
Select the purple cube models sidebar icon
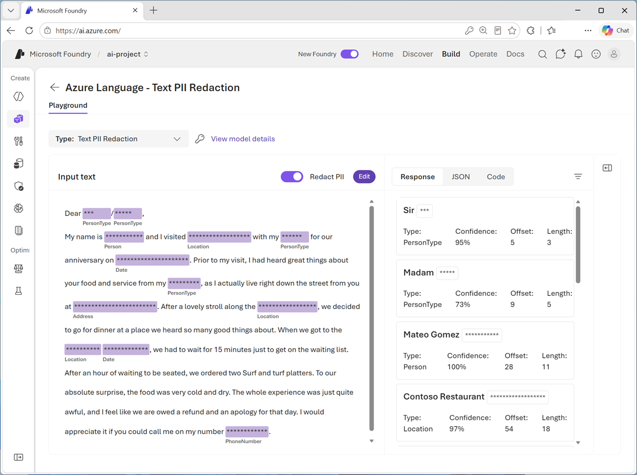(x=19, y=119)
